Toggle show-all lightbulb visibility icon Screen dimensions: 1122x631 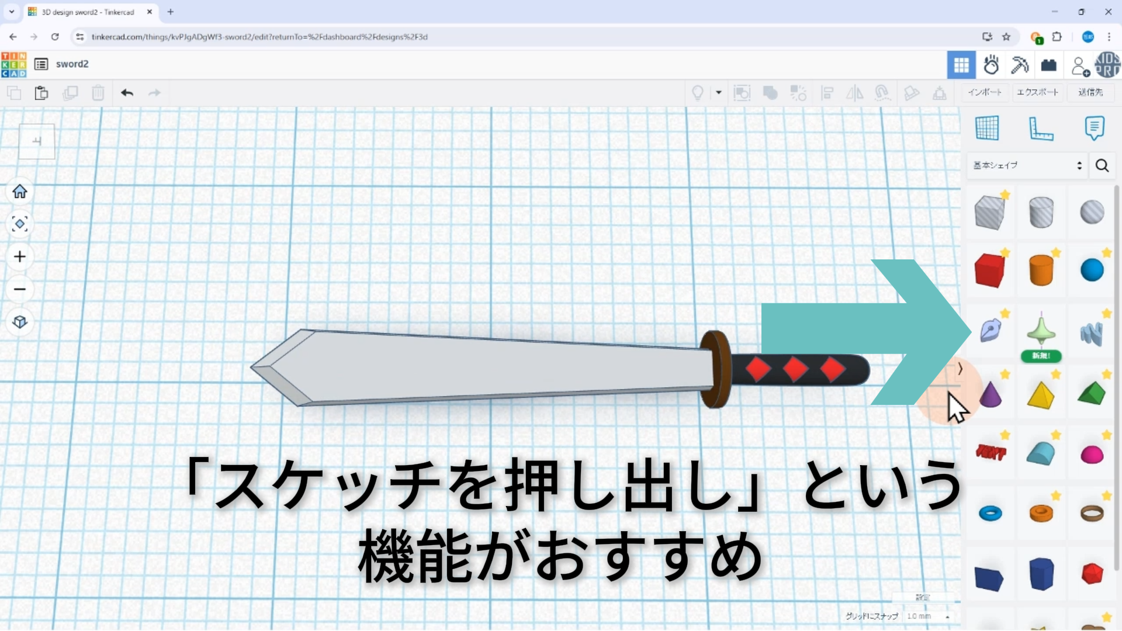point(697,93)
